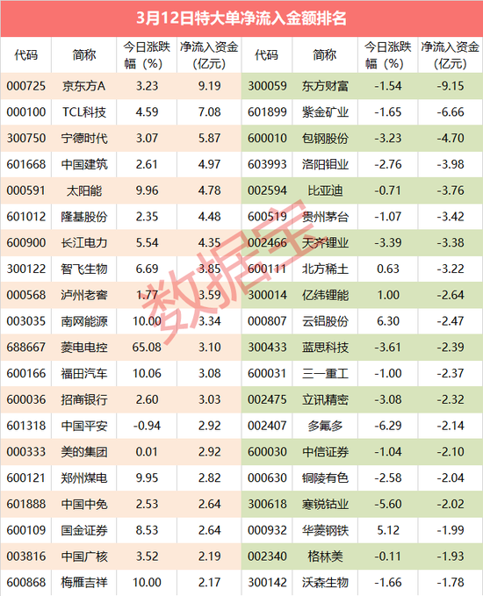
Task: Click stock code 300142
Action: click(x=267, y=582)
